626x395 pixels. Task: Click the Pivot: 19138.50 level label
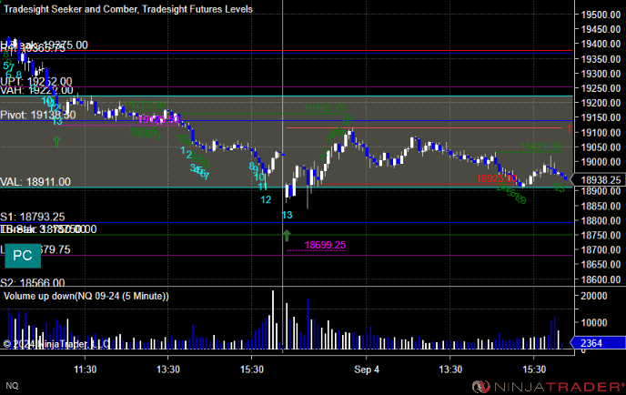[x=38, y=115]
